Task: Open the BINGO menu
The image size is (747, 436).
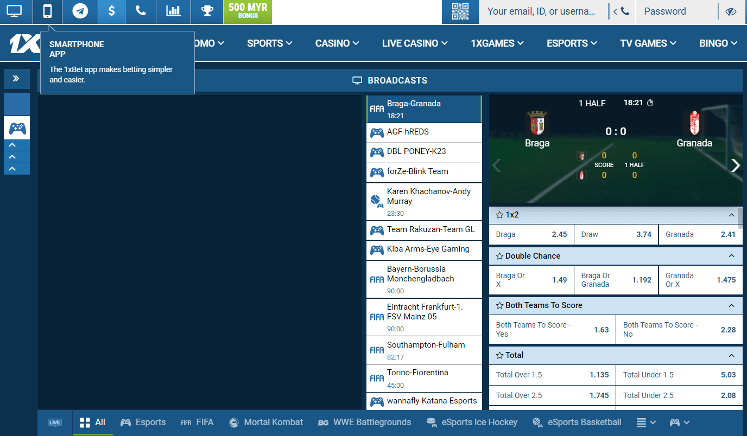Action: [718, 43]
